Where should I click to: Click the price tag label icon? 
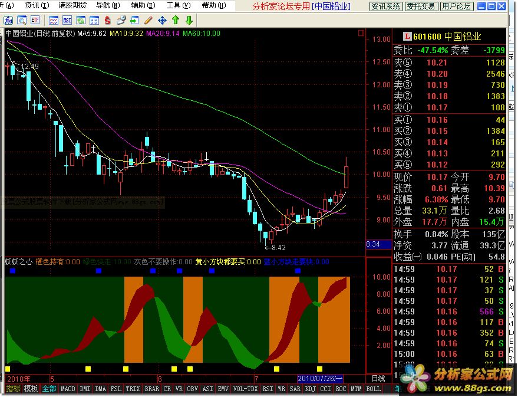121,21
